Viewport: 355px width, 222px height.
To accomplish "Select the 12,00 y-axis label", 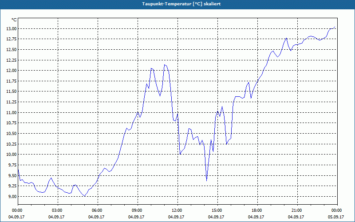I will tap(12, 71).
